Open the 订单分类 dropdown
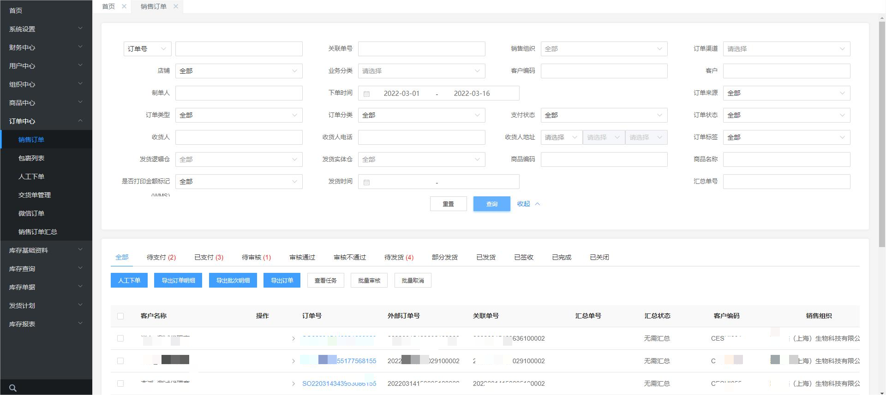This screenshot has width=886, height=395. point(421,115)
